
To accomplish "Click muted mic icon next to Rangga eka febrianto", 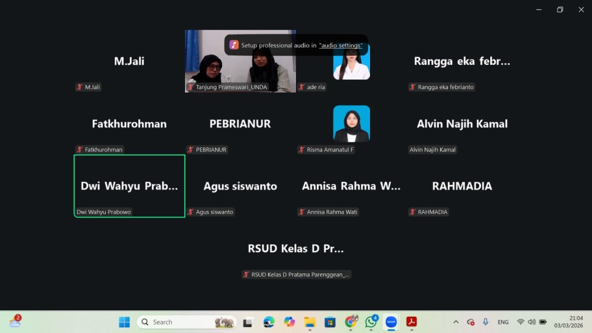I will coord(413,87).
